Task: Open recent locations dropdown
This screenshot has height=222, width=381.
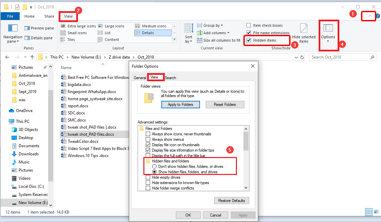Action: tap(25, 57)
